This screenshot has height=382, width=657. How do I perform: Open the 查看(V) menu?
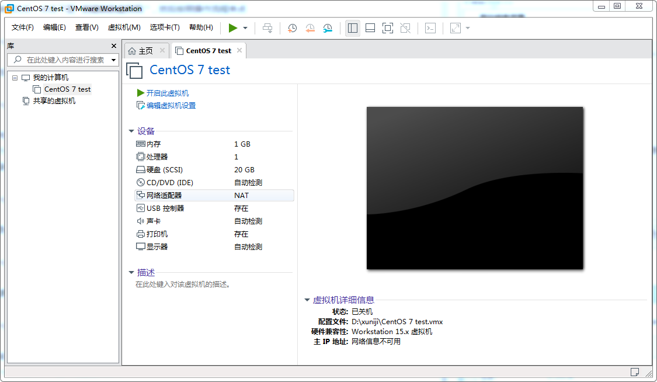[x=87, y=27]
